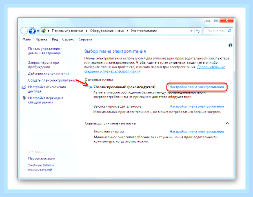Viewport: 253px width, 197px height.
Task: Maximize the Электропитание window
Action: [216, 20]
